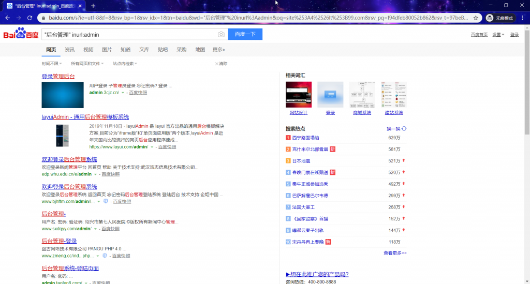Open 时间不限 time filter dropdown
Viewport: 530px width, 284px height.
(52, 64)
